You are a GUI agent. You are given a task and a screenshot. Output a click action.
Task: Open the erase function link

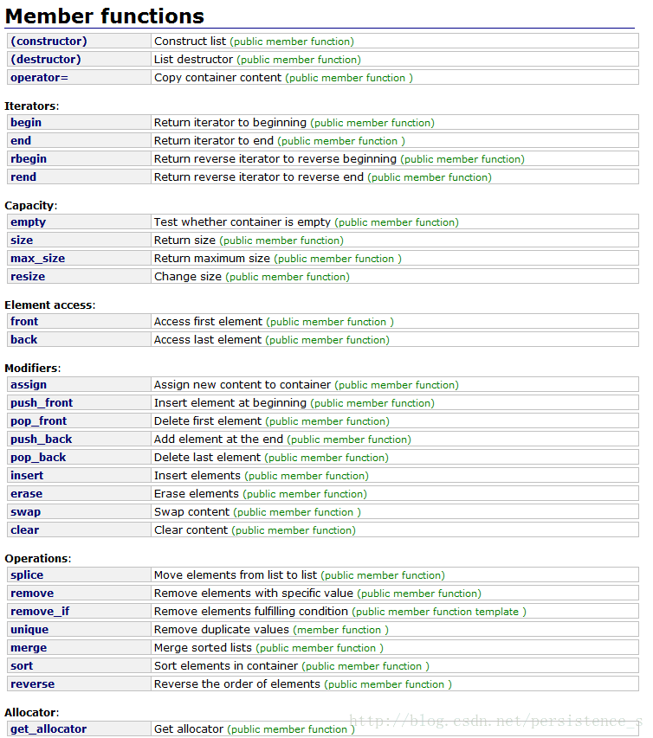(x=25, y=493)
